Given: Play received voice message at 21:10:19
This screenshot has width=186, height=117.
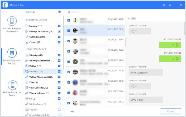Looking at the screenshot, I should click(140, 31).
